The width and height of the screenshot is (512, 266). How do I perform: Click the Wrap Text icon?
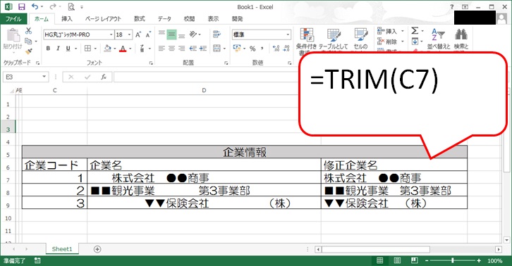(217, 34)
